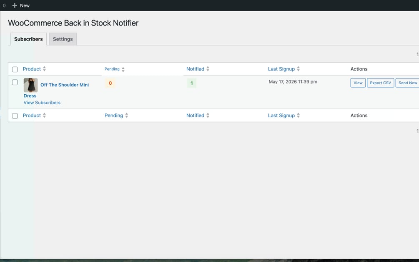Click the May 17, 2026 11:39 pm date
419x262 pixels.
click(293, 82)
